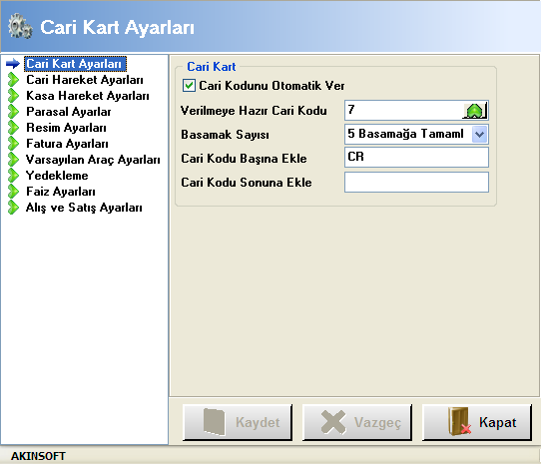Select Varsayılan Araç Ayarları item
The width and height of the screenshot is (541, 464).
(x=93, y=160)
